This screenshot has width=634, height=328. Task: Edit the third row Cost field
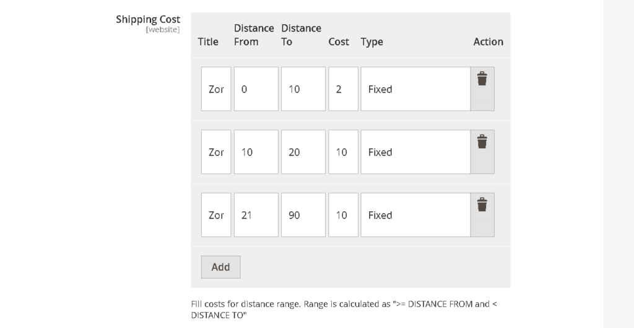click(343, 215)
